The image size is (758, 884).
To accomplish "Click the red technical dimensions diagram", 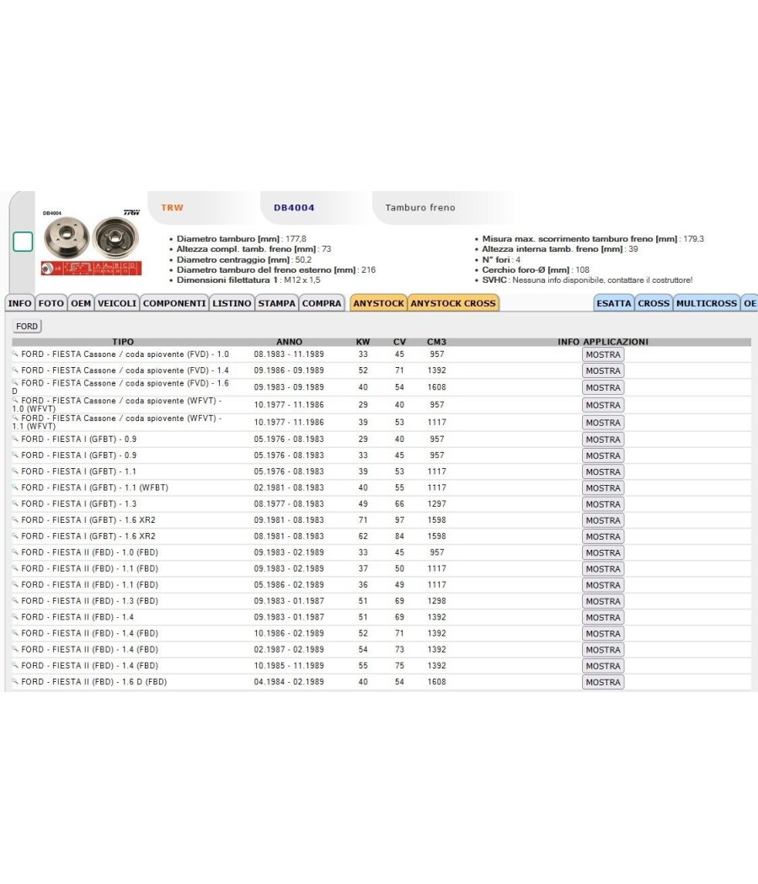I will point(91,268).
